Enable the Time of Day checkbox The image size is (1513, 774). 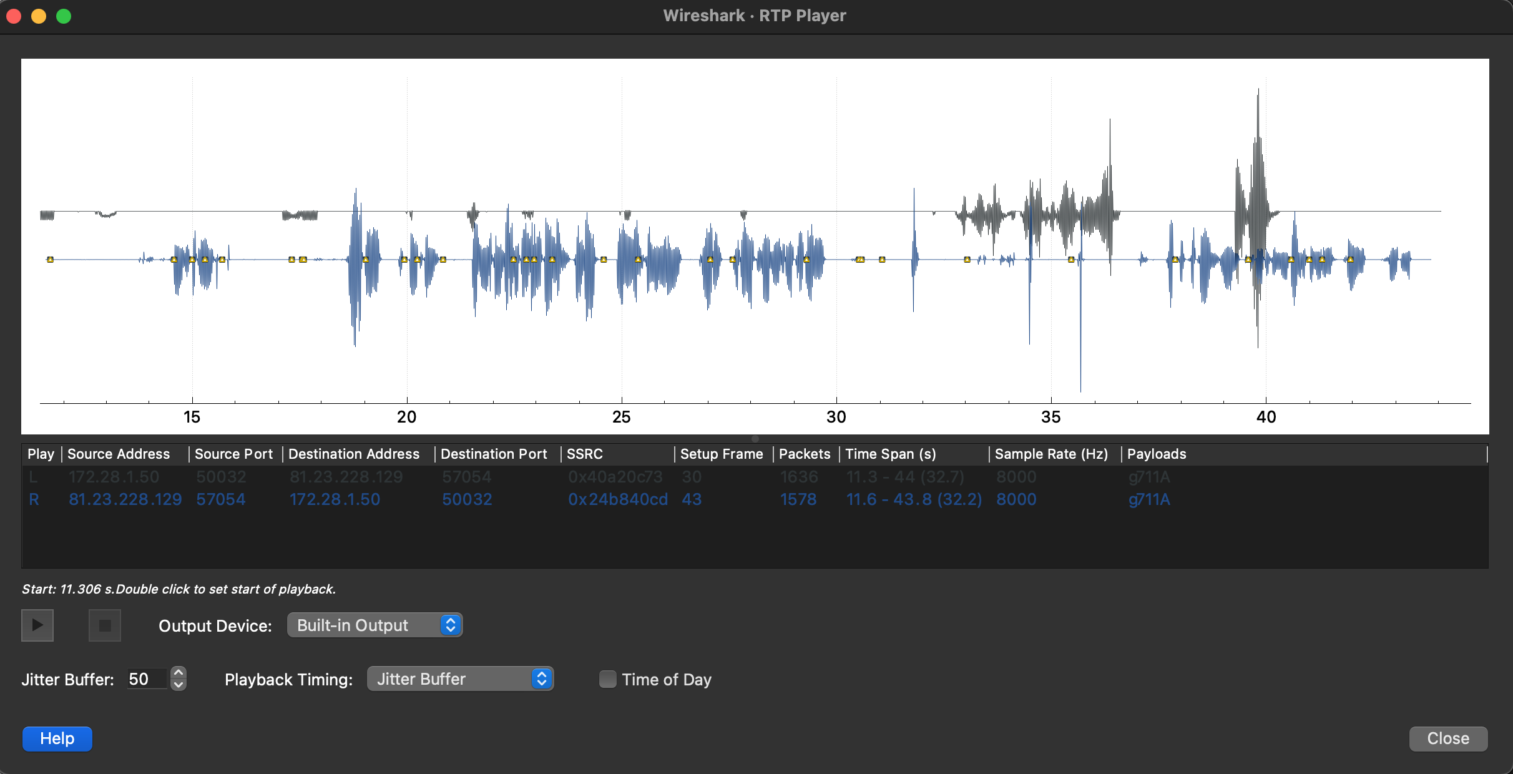click(607, 679)
